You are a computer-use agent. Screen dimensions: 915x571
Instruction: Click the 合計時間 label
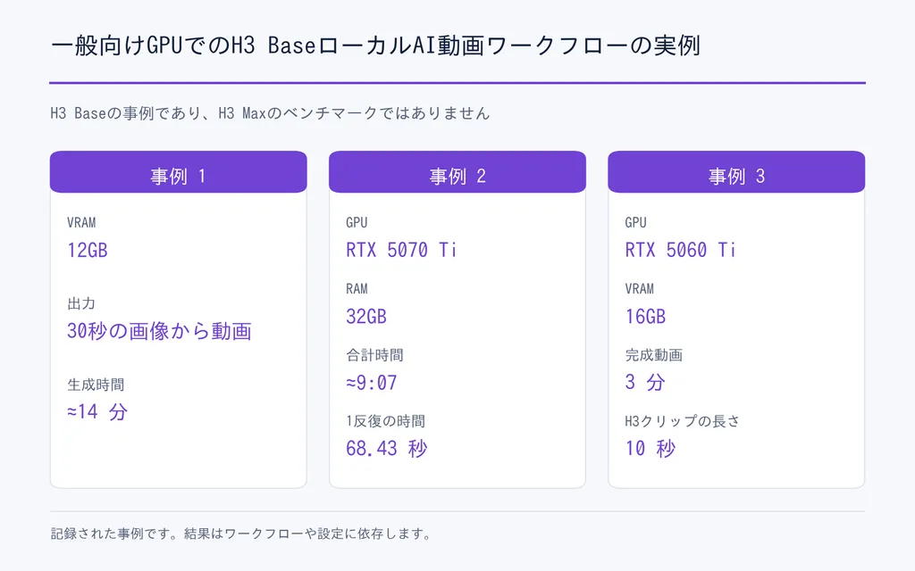374,355
